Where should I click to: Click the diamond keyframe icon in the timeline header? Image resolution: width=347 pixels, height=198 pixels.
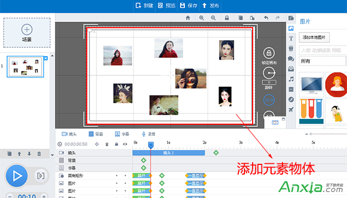97,144
